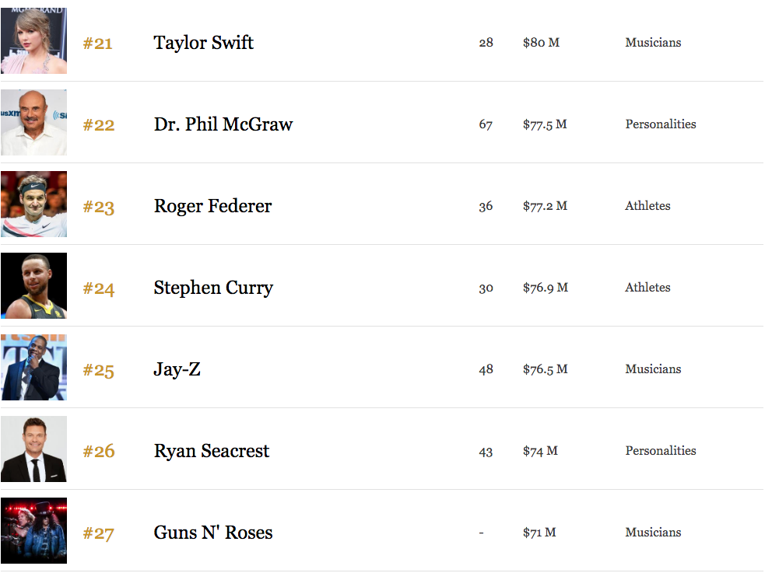This screenshot has width=765, height=573.
Task: Select the Stephen Curry name link
Action: [x=213, y=288]
